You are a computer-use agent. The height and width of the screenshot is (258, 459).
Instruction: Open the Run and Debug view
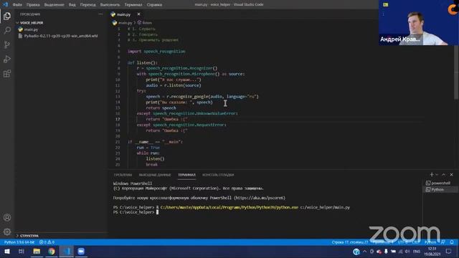[7, 59]
